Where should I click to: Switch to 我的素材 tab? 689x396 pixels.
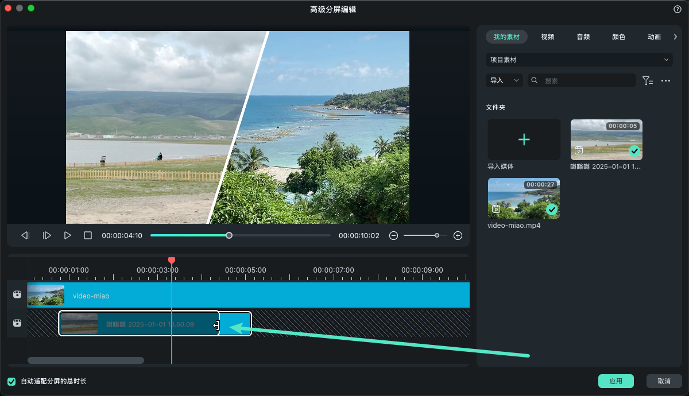coord(506,37)
